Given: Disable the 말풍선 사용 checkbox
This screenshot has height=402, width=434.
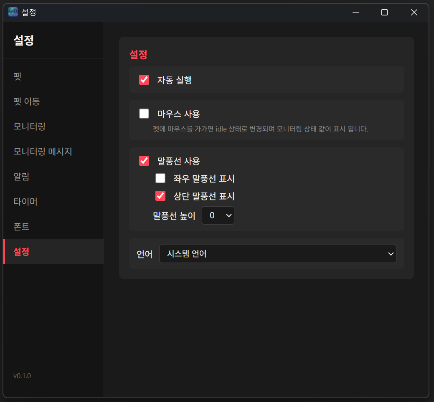Looking at the screenshot, I should (x=144, y=161).
